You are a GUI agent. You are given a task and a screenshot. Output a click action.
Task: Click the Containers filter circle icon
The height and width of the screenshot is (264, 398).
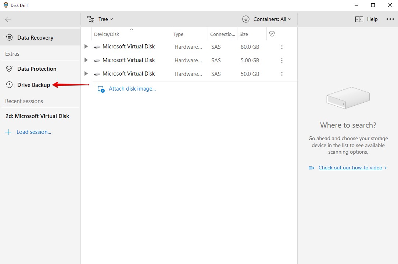coord(246,19)
